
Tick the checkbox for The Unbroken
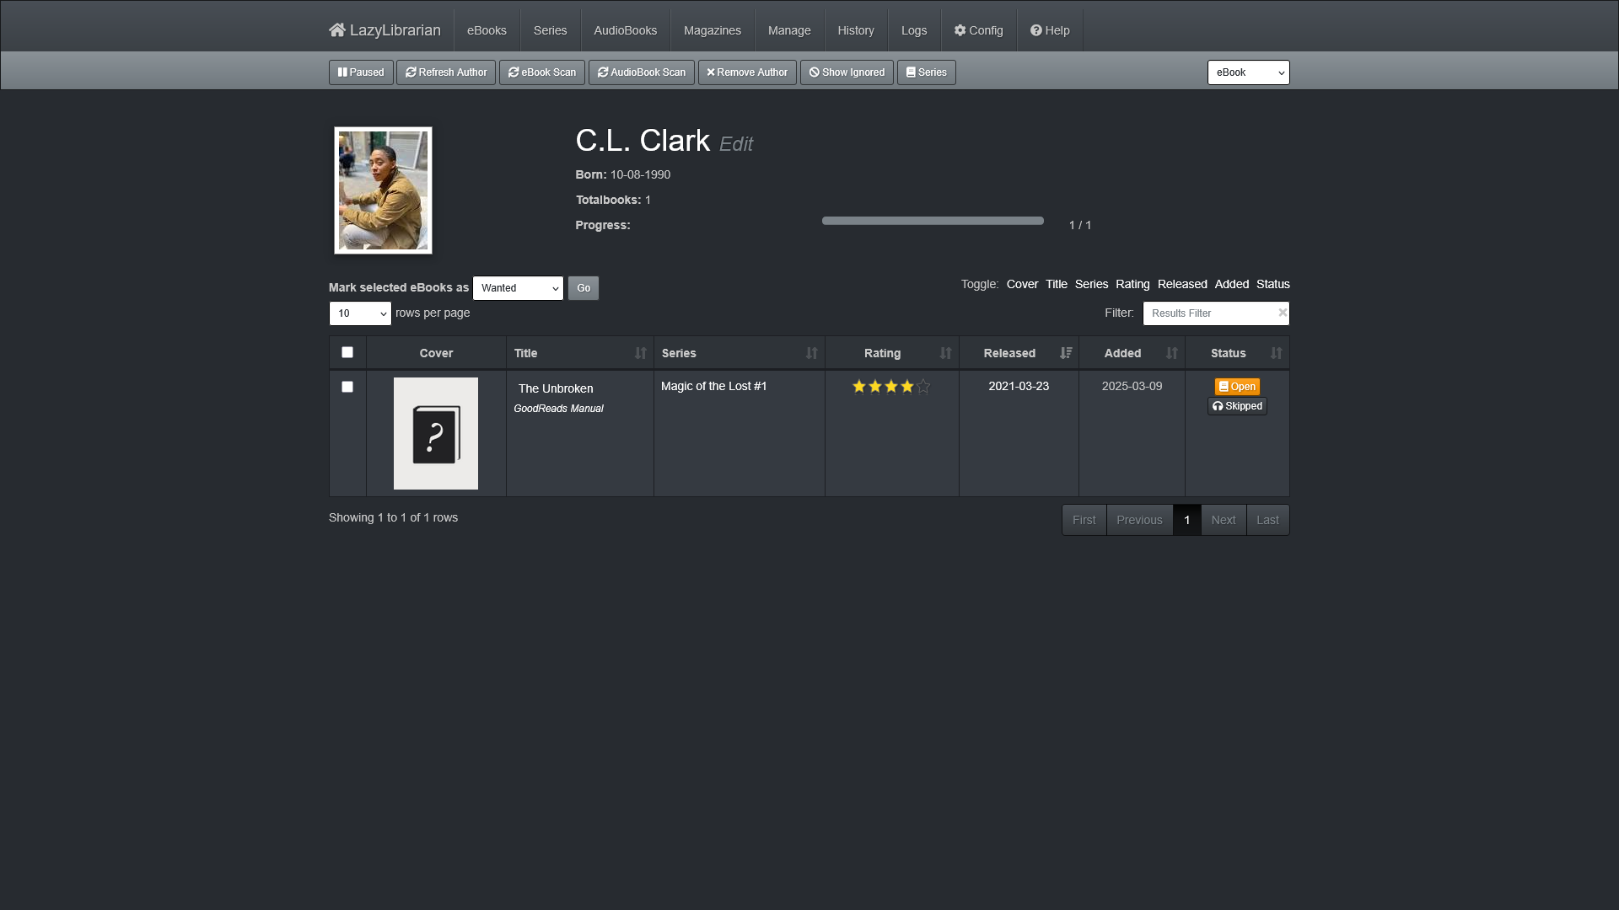click(347, 387)
